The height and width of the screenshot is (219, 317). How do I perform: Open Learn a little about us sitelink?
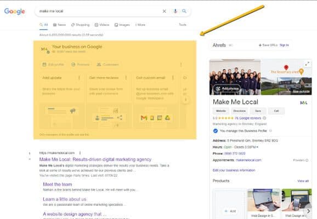(x=65, y=199)
